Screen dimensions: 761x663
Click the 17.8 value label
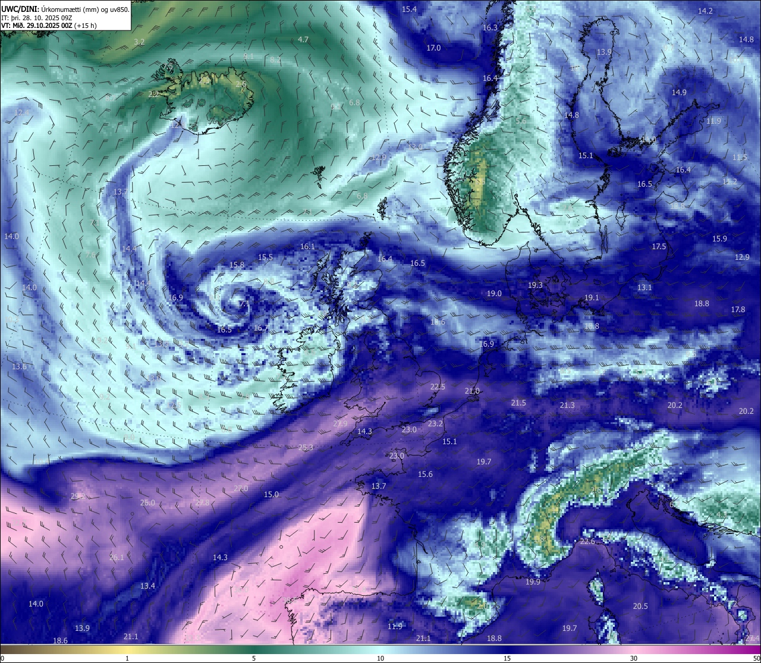[x=738, y=309]
